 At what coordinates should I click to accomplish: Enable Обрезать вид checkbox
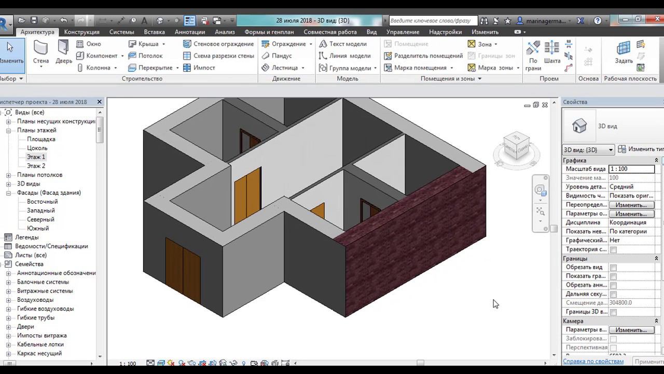(x=613, y=268)
